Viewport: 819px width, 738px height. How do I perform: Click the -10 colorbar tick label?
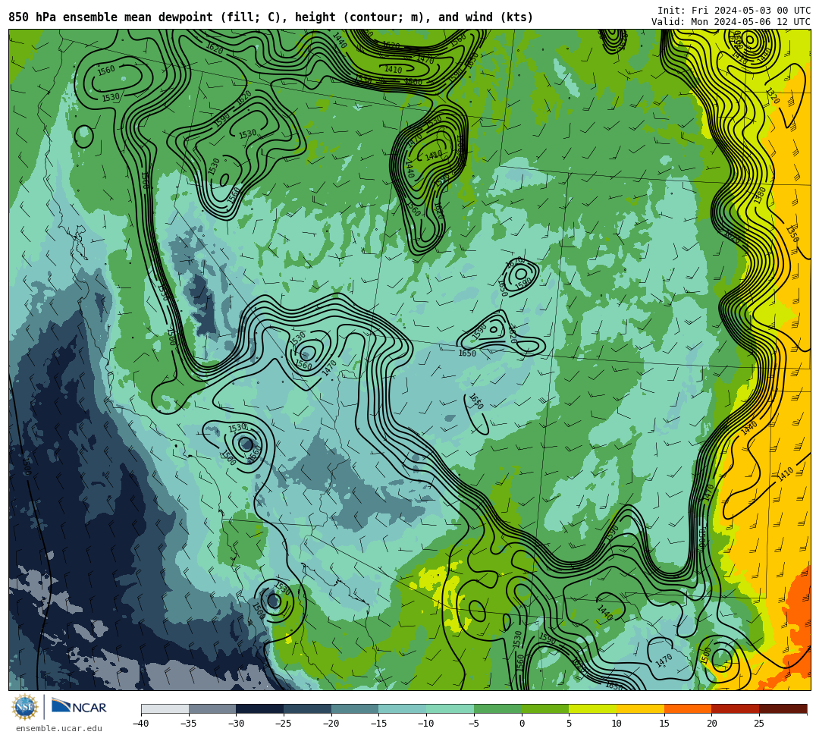tap(426, 724)
